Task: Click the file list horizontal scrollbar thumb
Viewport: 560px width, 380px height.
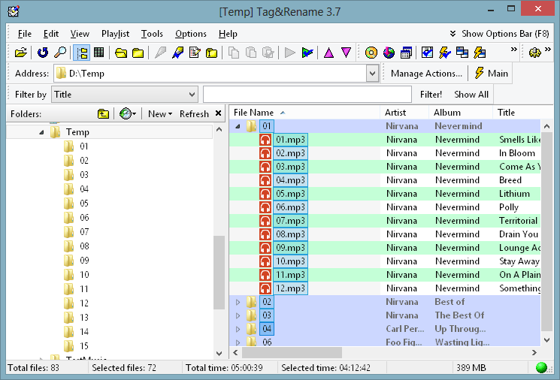Action: pos(292,353)
